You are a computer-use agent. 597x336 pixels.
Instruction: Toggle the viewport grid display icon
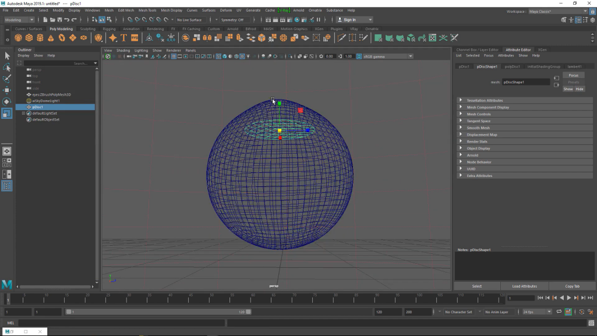174,56
